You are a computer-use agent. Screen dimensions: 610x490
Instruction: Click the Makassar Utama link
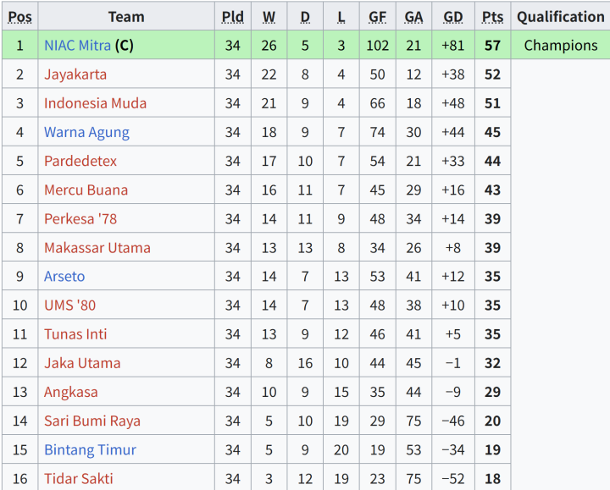click(x=97, y=248)
